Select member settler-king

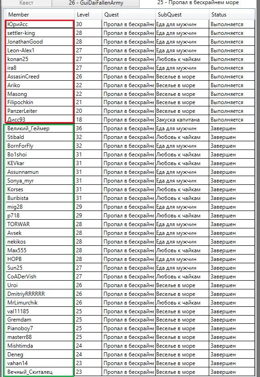(39, 33)
